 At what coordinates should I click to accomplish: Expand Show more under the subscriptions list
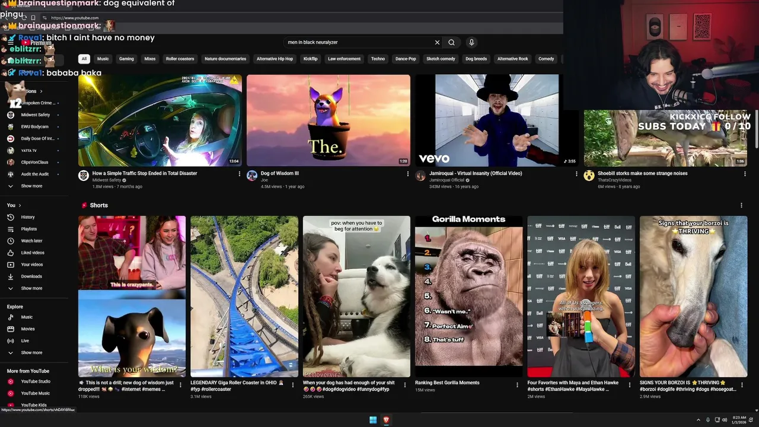[x=31, y=186]
